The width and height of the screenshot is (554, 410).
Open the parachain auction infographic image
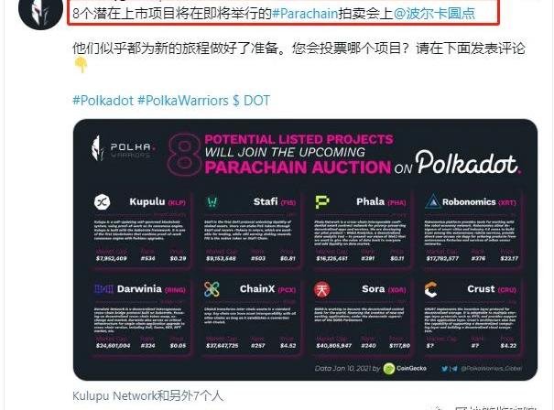[305, 250]
